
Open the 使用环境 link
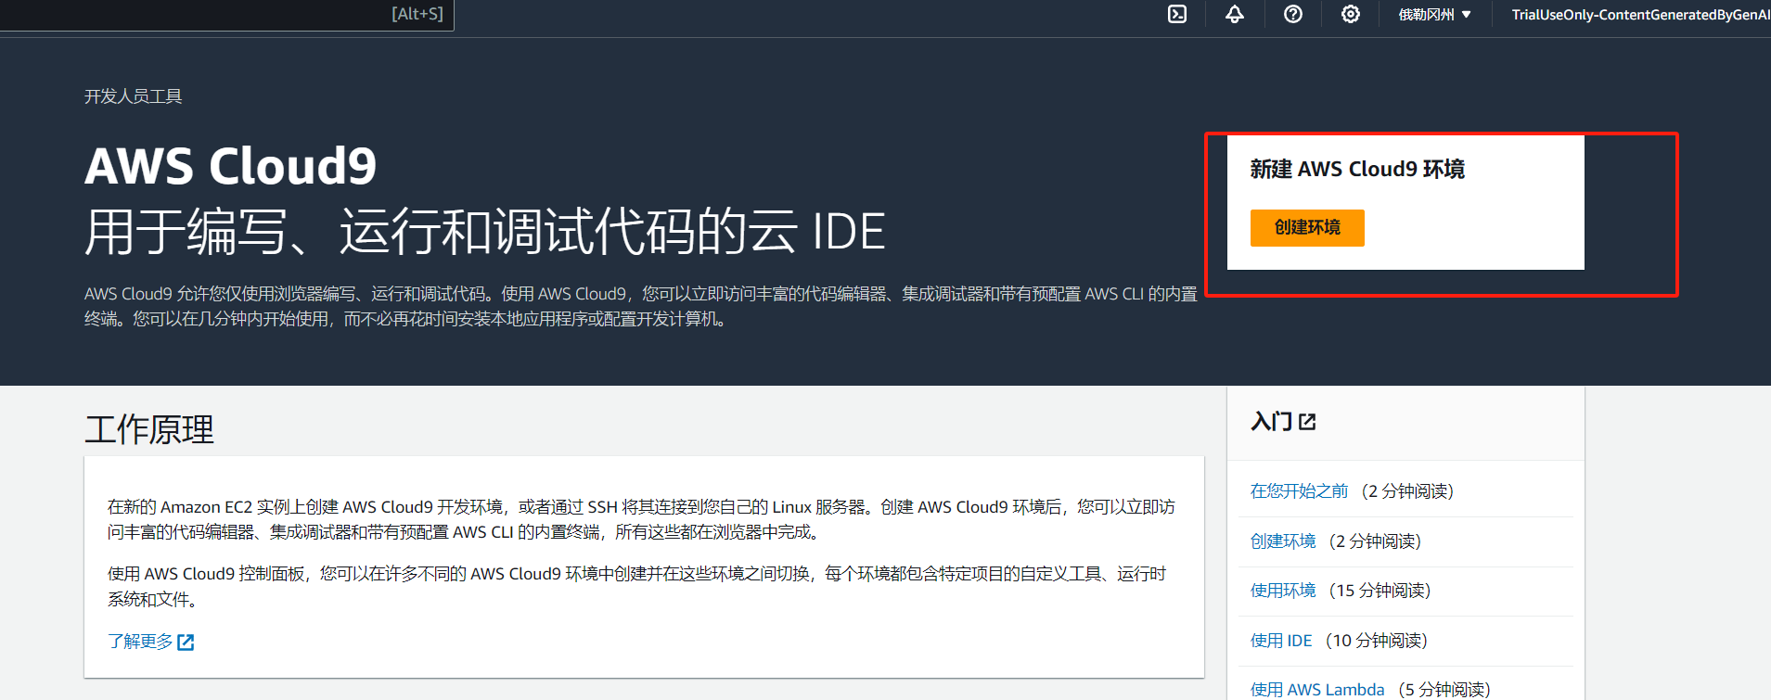click(1283, 590)
